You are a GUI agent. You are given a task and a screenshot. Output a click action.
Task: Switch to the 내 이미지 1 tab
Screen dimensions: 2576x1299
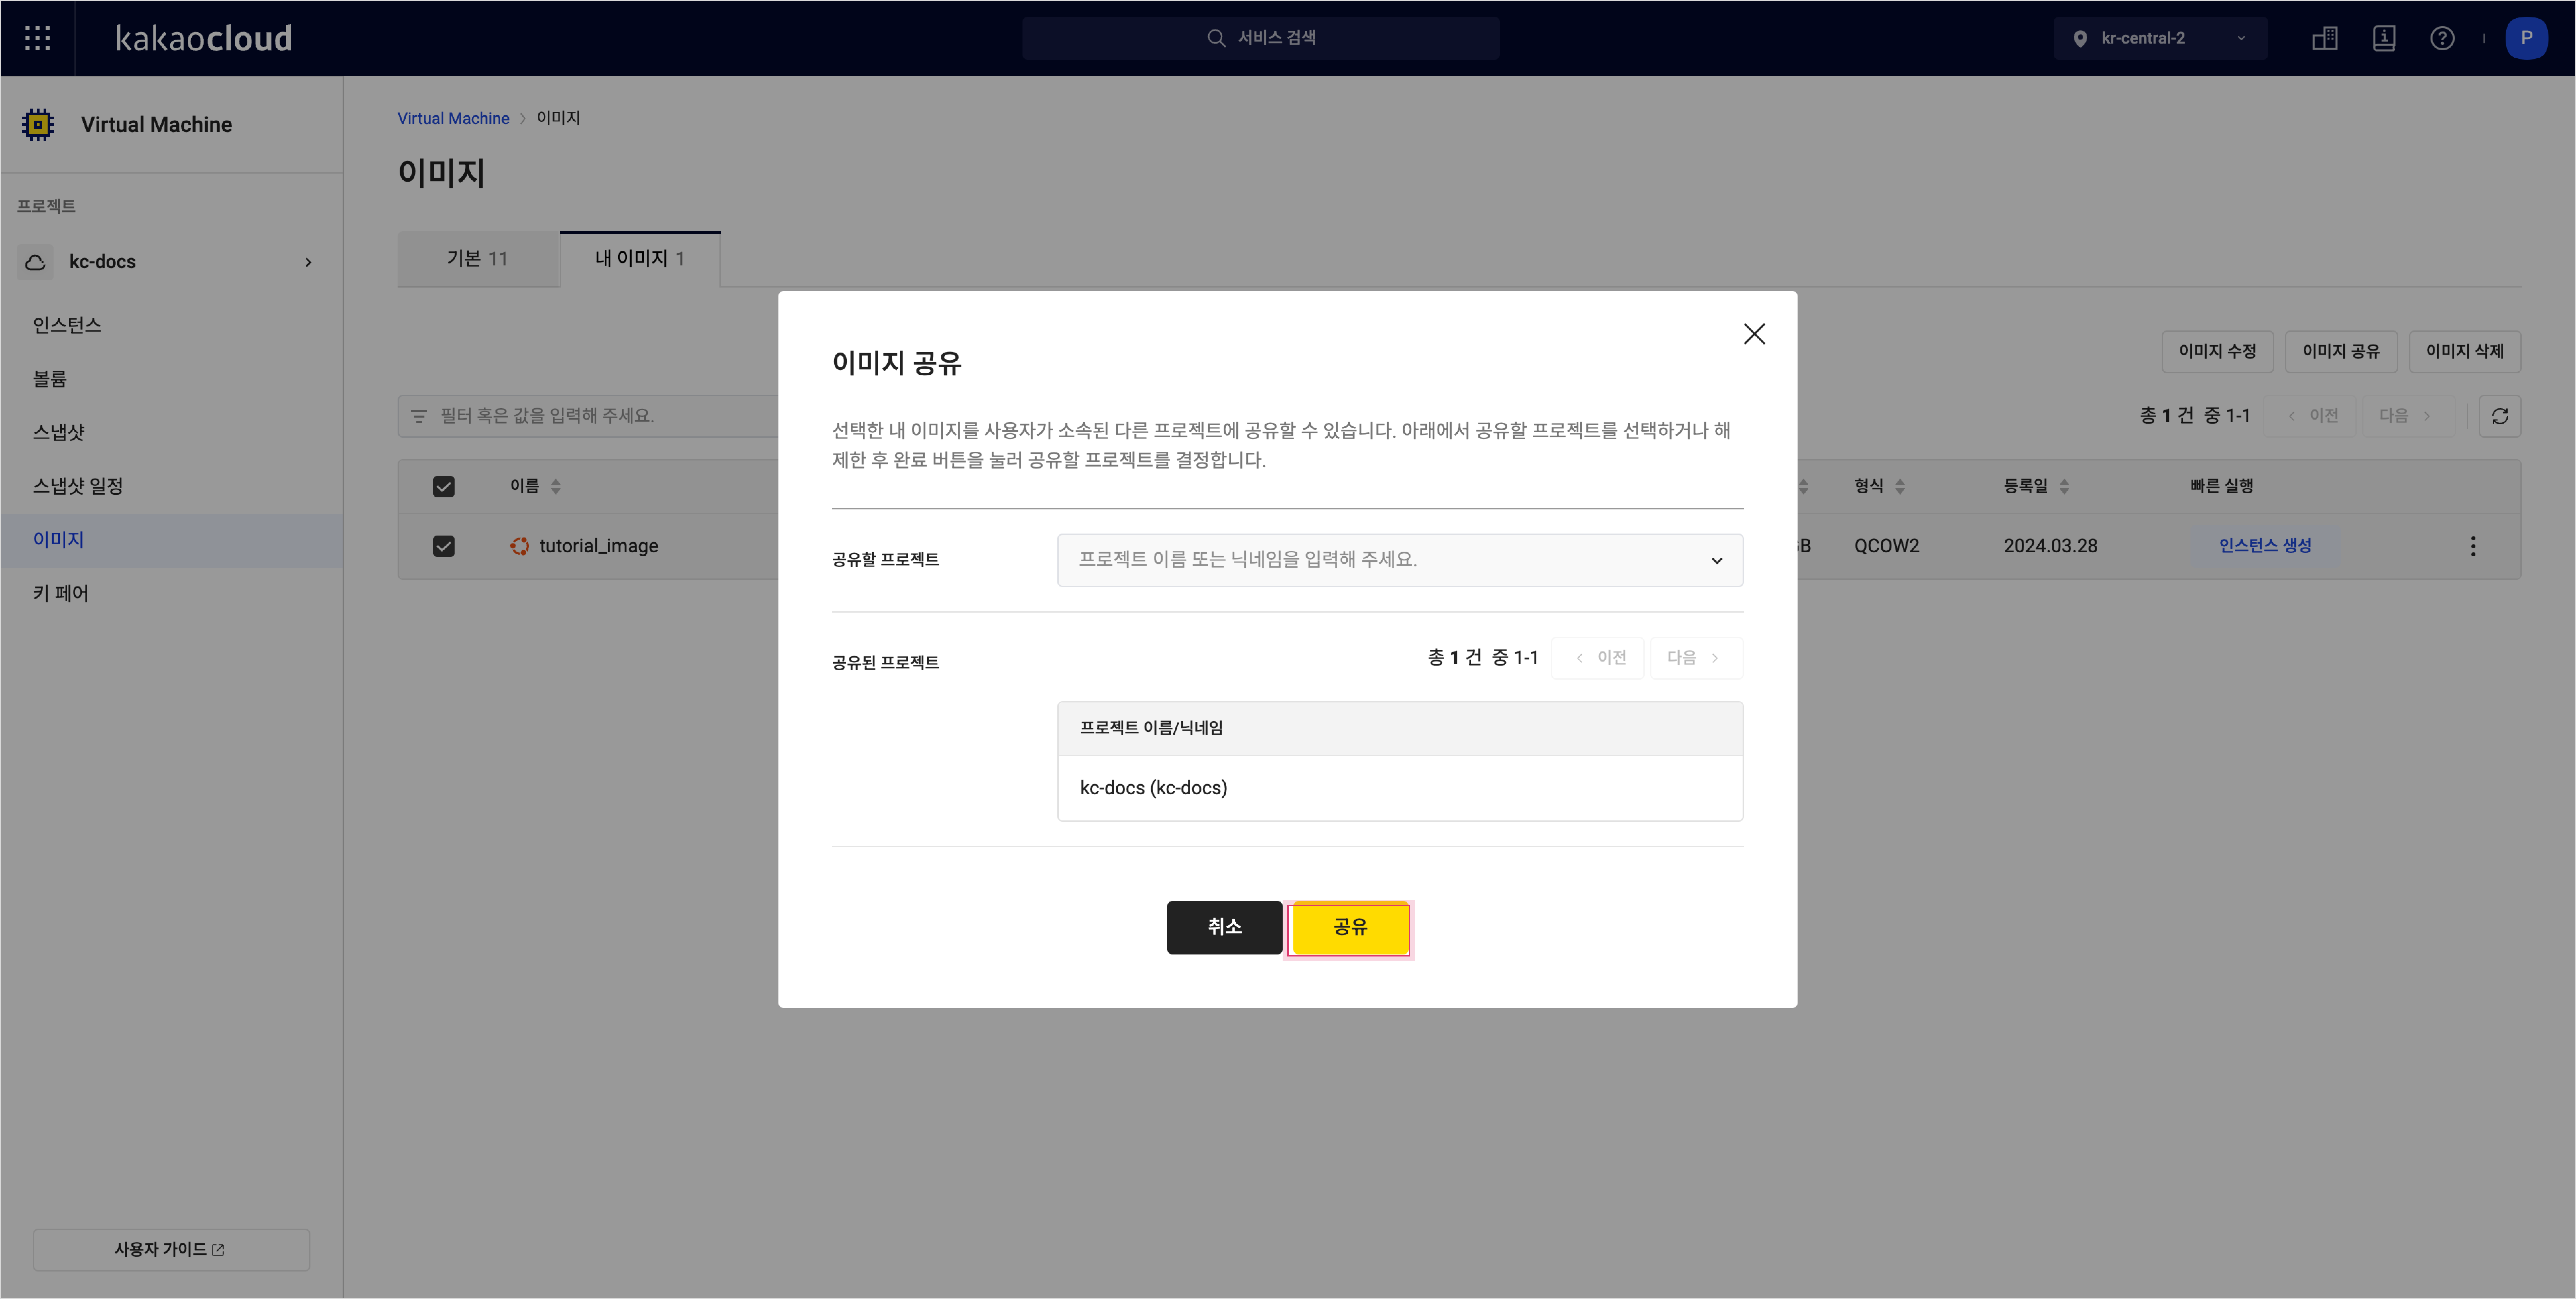point(640,259)
